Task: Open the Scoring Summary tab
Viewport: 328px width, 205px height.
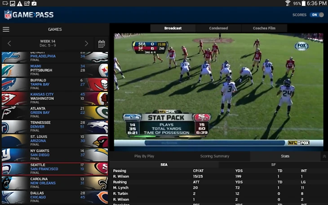Action: (x=215, y=156)
